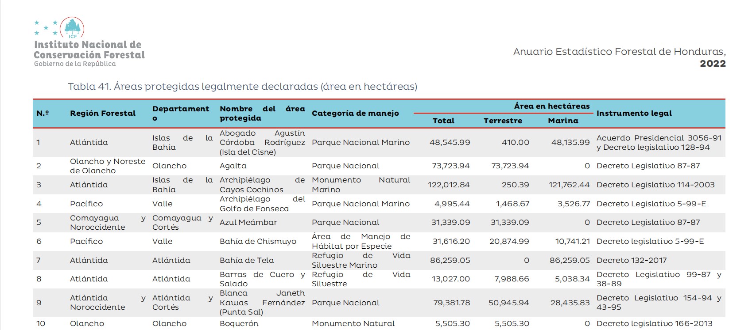Select the Tabla 41 table title

(242, 87)
